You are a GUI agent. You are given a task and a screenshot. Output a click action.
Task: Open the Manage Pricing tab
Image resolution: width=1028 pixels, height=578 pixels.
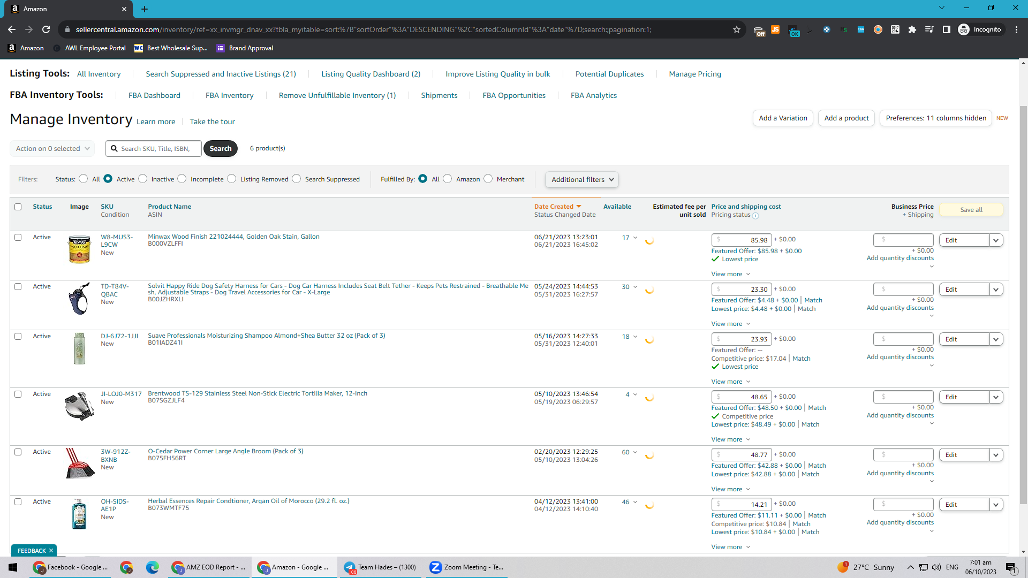tap(695, 74)
